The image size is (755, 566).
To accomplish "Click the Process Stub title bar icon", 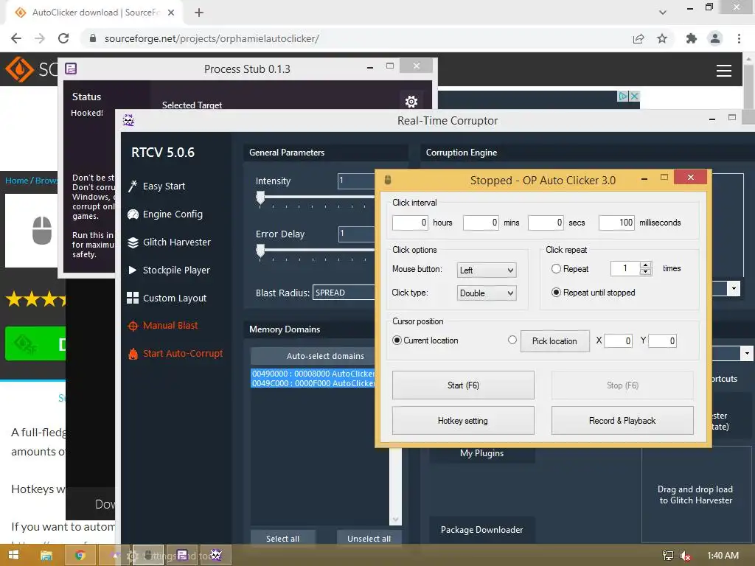I will coord(71,69).
